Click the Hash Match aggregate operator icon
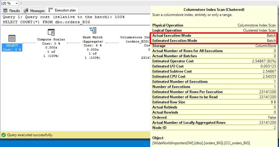 click(93, 30)
